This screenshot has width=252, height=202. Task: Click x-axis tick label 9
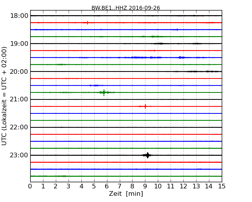click(145, 186)
